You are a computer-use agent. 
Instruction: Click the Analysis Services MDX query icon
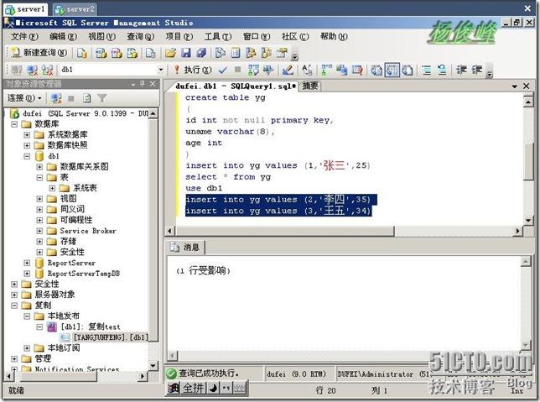(101, 53)
